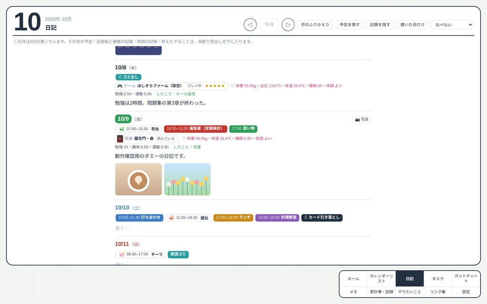This screenshot has width=487, height=304.
Task: Go to the 家計簿・記録 tab
Action: point(381,292)
